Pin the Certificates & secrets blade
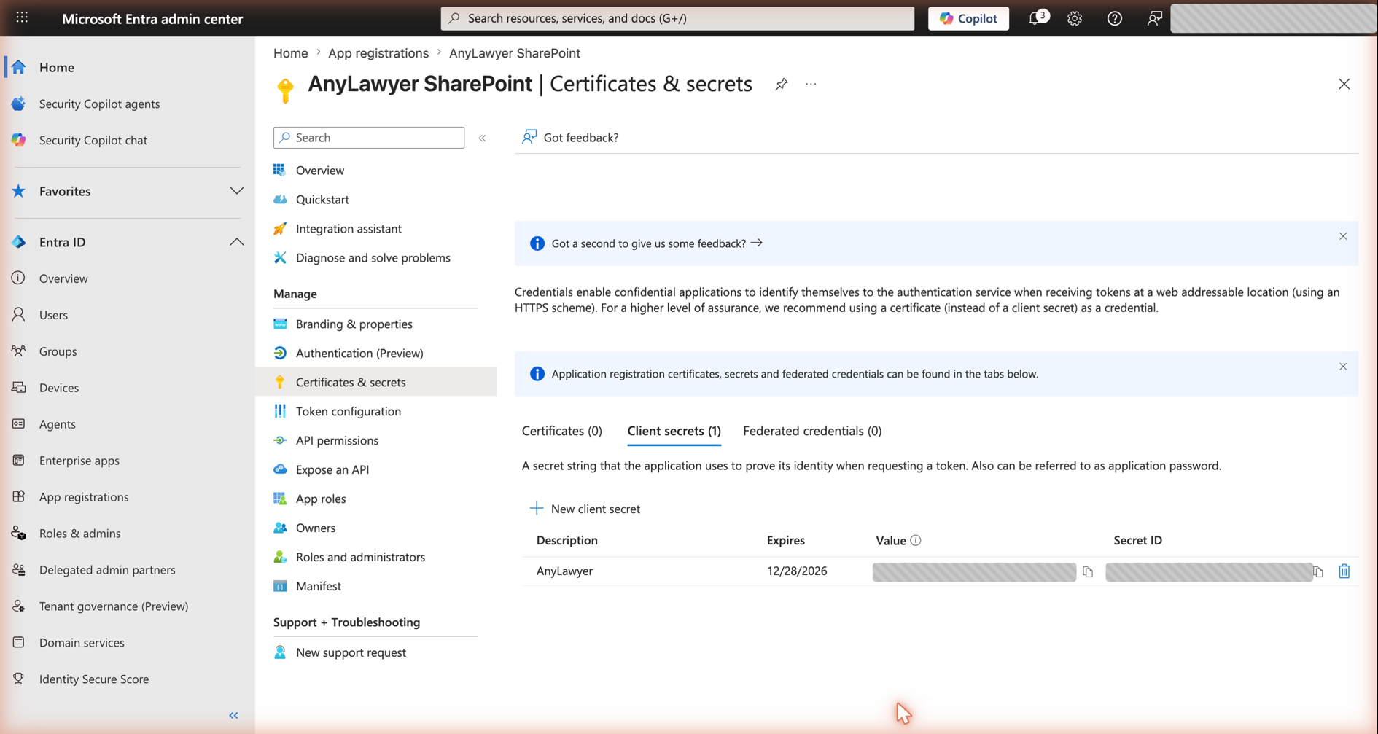This screenshot has height=734, width=1378. click(x=782, y=85)
